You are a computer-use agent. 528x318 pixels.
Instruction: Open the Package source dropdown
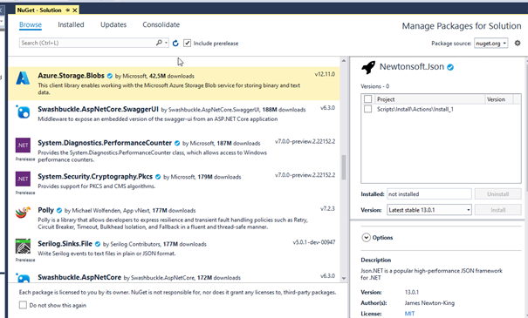[491, 43]
